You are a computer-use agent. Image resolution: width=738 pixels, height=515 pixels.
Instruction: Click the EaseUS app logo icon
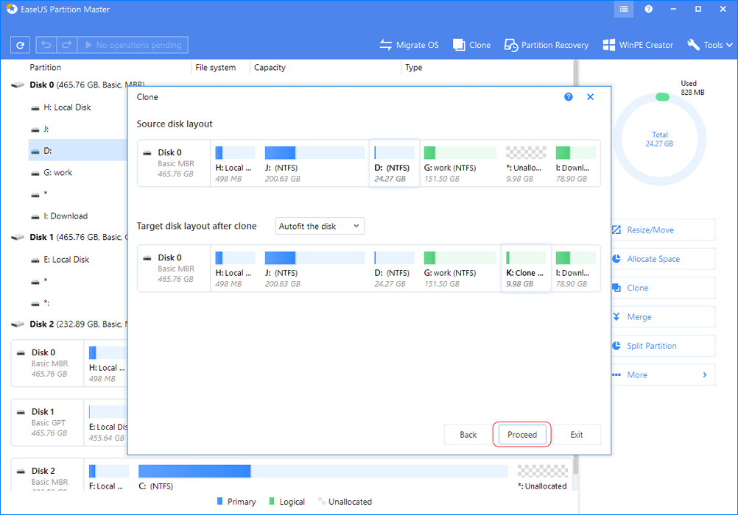click(11, 9)
